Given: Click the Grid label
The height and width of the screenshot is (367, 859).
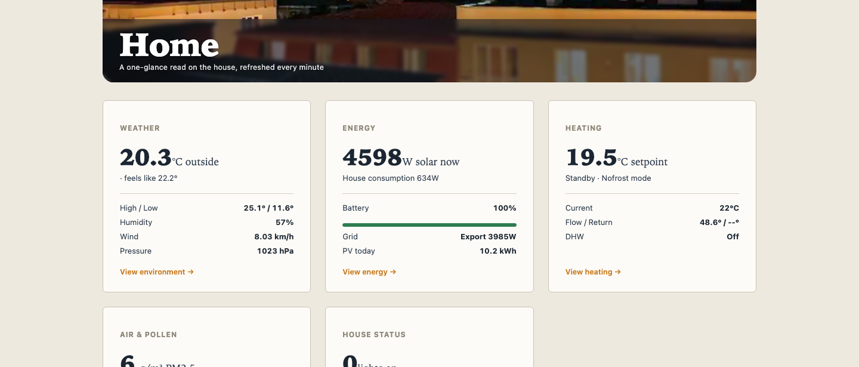Looking at the screenshot, I should pyautogui.click(x=350, y=237).
